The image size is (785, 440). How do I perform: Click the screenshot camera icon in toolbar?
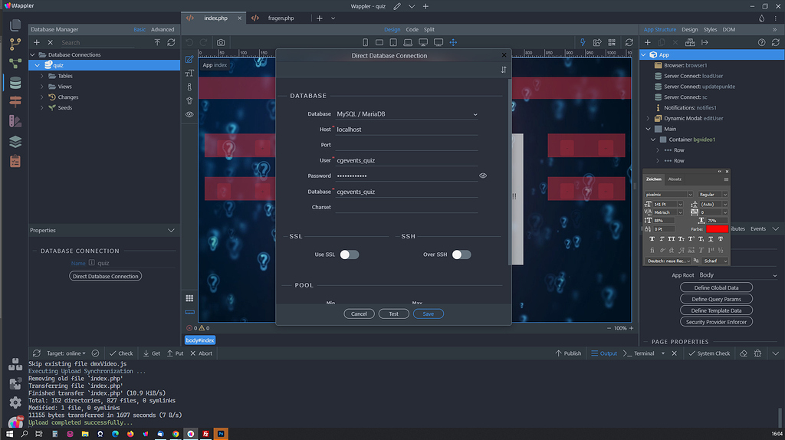(221, 42)
